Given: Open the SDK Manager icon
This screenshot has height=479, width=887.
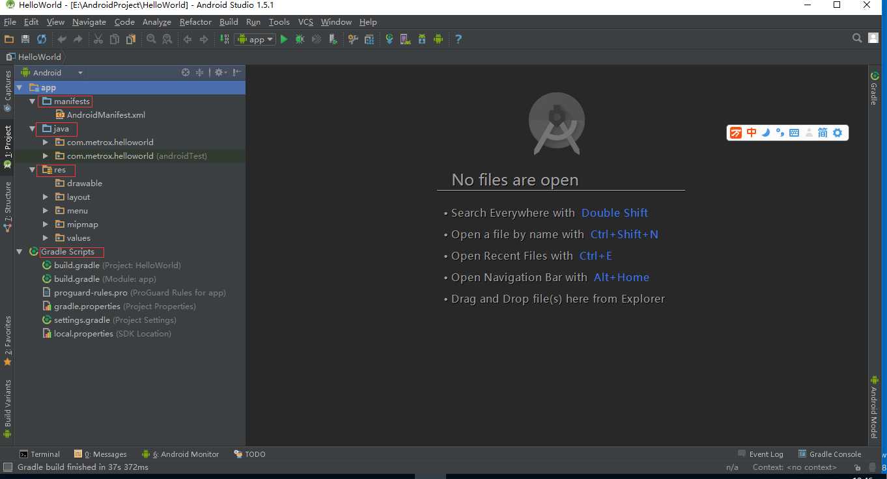Looking at the screenshot, I should click(422, 39).
